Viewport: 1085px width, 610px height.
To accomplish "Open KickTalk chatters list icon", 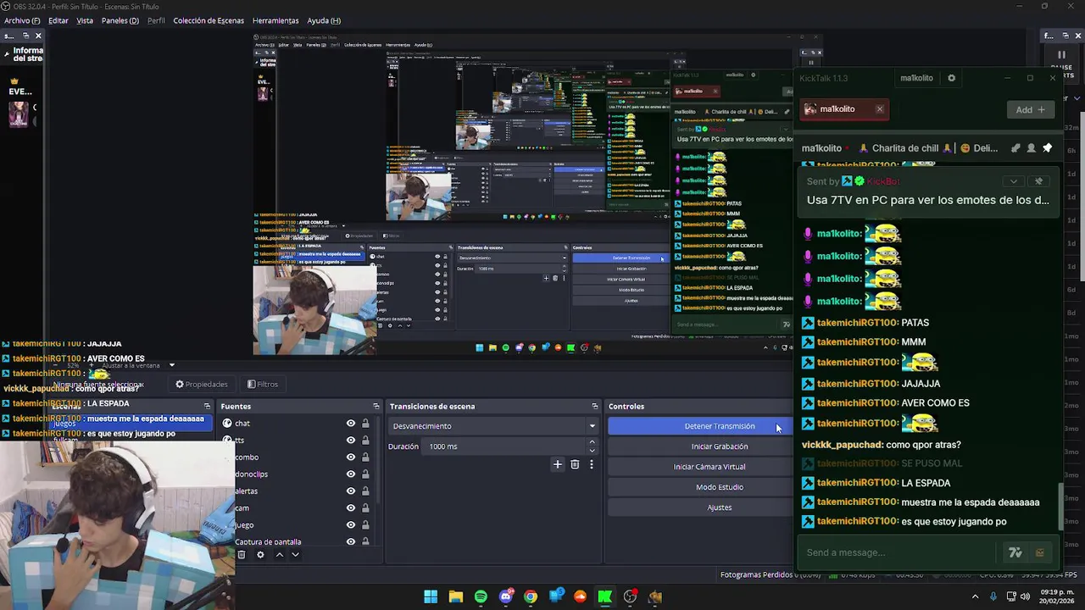I will tap(1031, 148).
